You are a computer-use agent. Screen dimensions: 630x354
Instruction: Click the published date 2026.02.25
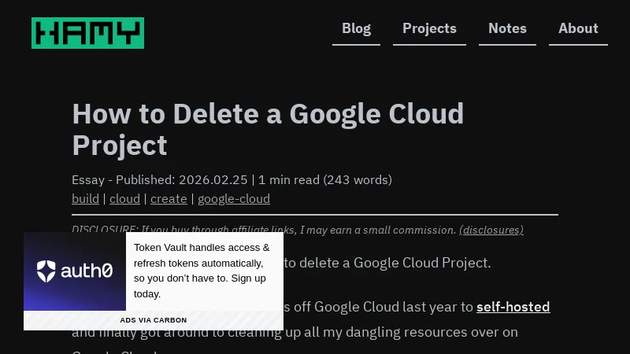(x=213, y=180)
